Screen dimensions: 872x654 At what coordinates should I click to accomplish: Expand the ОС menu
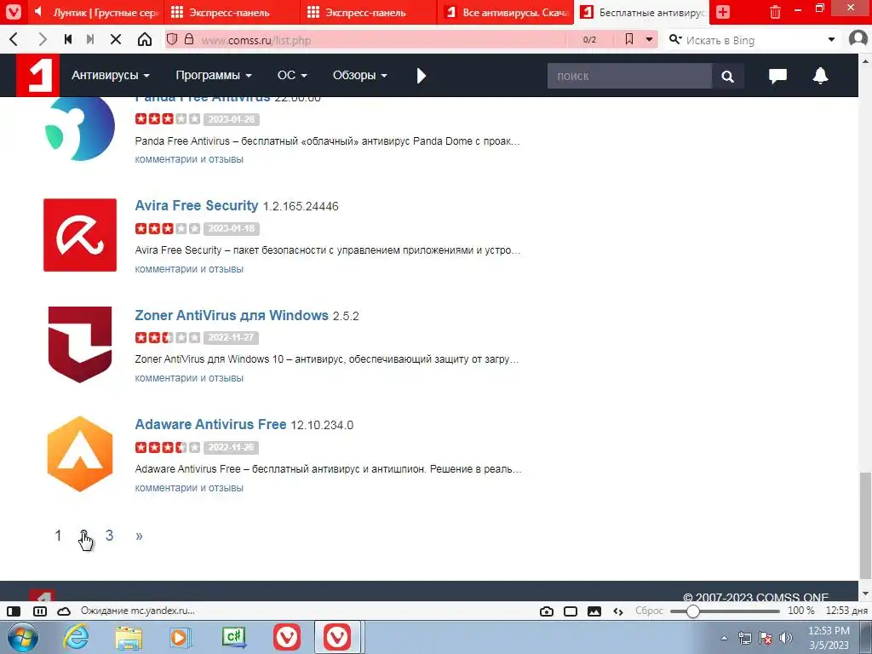click(x=292, y=75)
